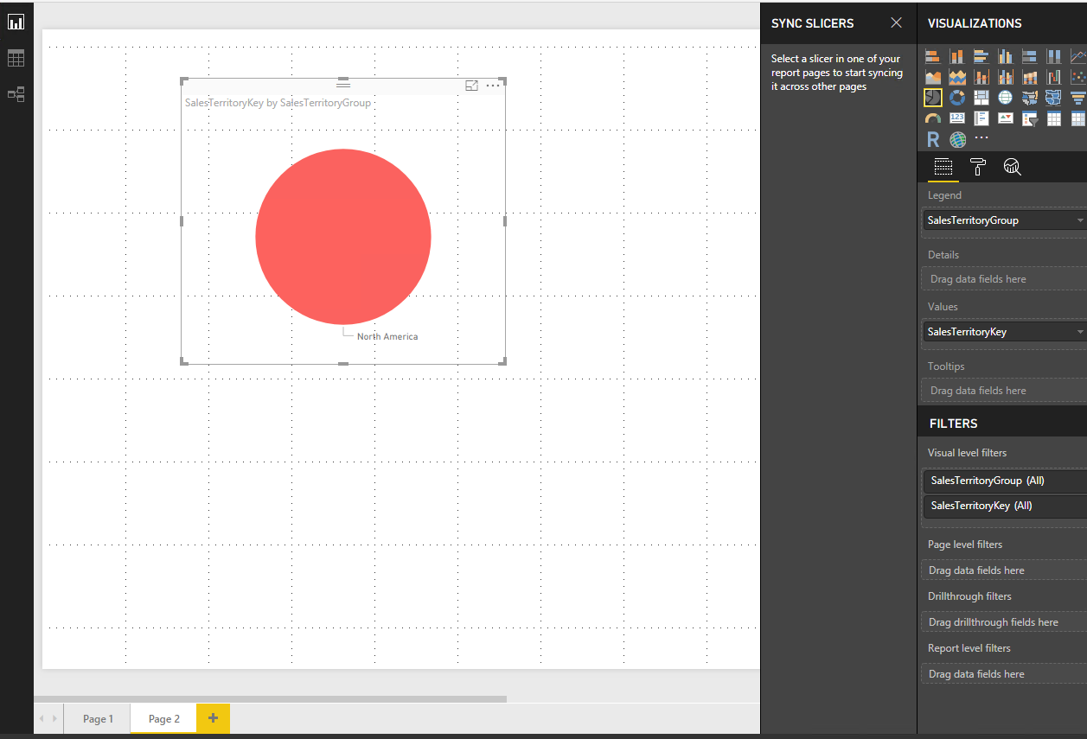The width and height of the screenshot is (1087, 739).
Task: Click the Details drag data fields well
Action: [x=1005, y=279]
